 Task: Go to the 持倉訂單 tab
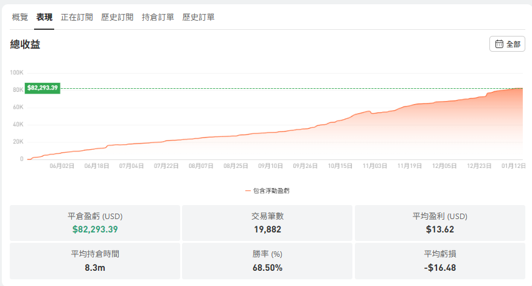[158, 17]
